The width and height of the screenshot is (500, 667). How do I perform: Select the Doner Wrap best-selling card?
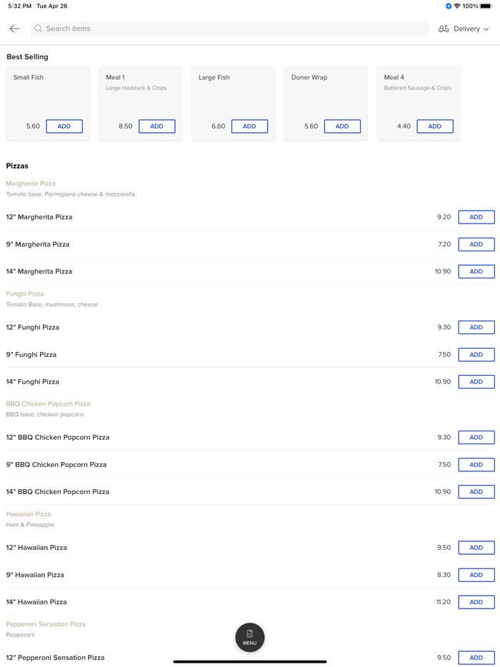click(326, 93)
